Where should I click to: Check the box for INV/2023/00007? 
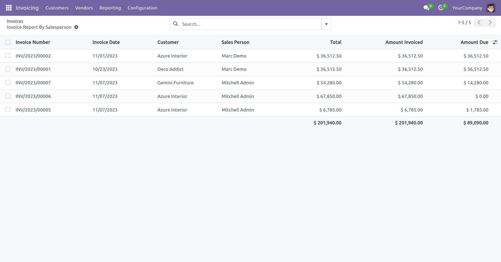8,83
